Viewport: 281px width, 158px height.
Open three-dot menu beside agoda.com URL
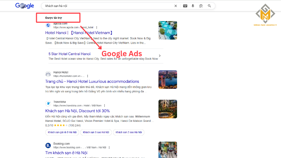point(97,27)
